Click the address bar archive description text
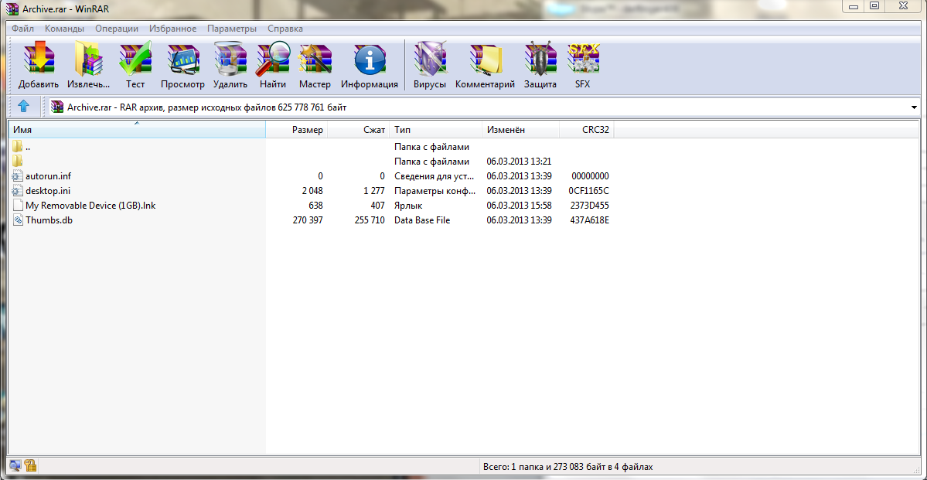927x480 pixels. 207,107
